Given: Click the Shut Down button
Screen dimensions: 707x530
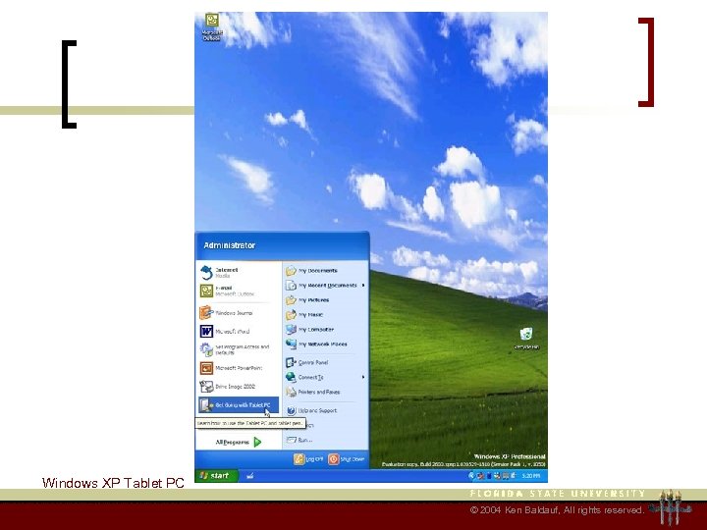Looking at the screenshot, I should [x=347, y=458].
